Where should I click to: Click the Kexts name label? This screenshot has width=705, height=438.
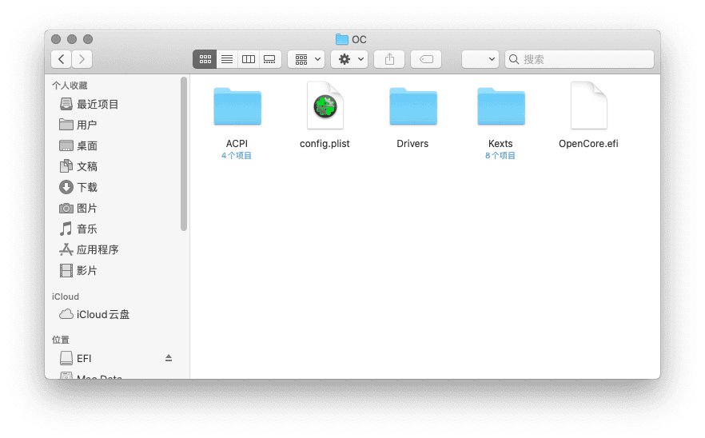pos(500,143)
